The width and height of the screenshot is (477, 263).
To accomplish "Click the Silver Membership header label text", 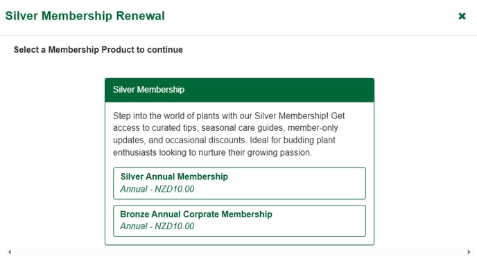I will [148, 89].
